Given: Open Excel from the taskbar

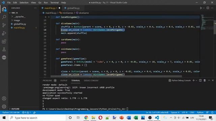Looking at the screenshot, I should [136, 118].
